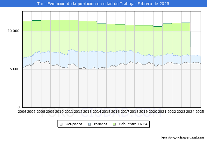Click the 2010 x-axis label
Screen dimensions: 207x143
pos(60,112)
